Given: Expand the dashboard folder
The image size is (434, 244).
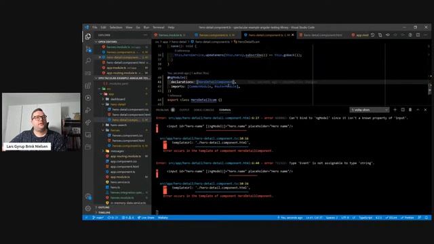Looking at the screenshot, I should pos(117,100).
